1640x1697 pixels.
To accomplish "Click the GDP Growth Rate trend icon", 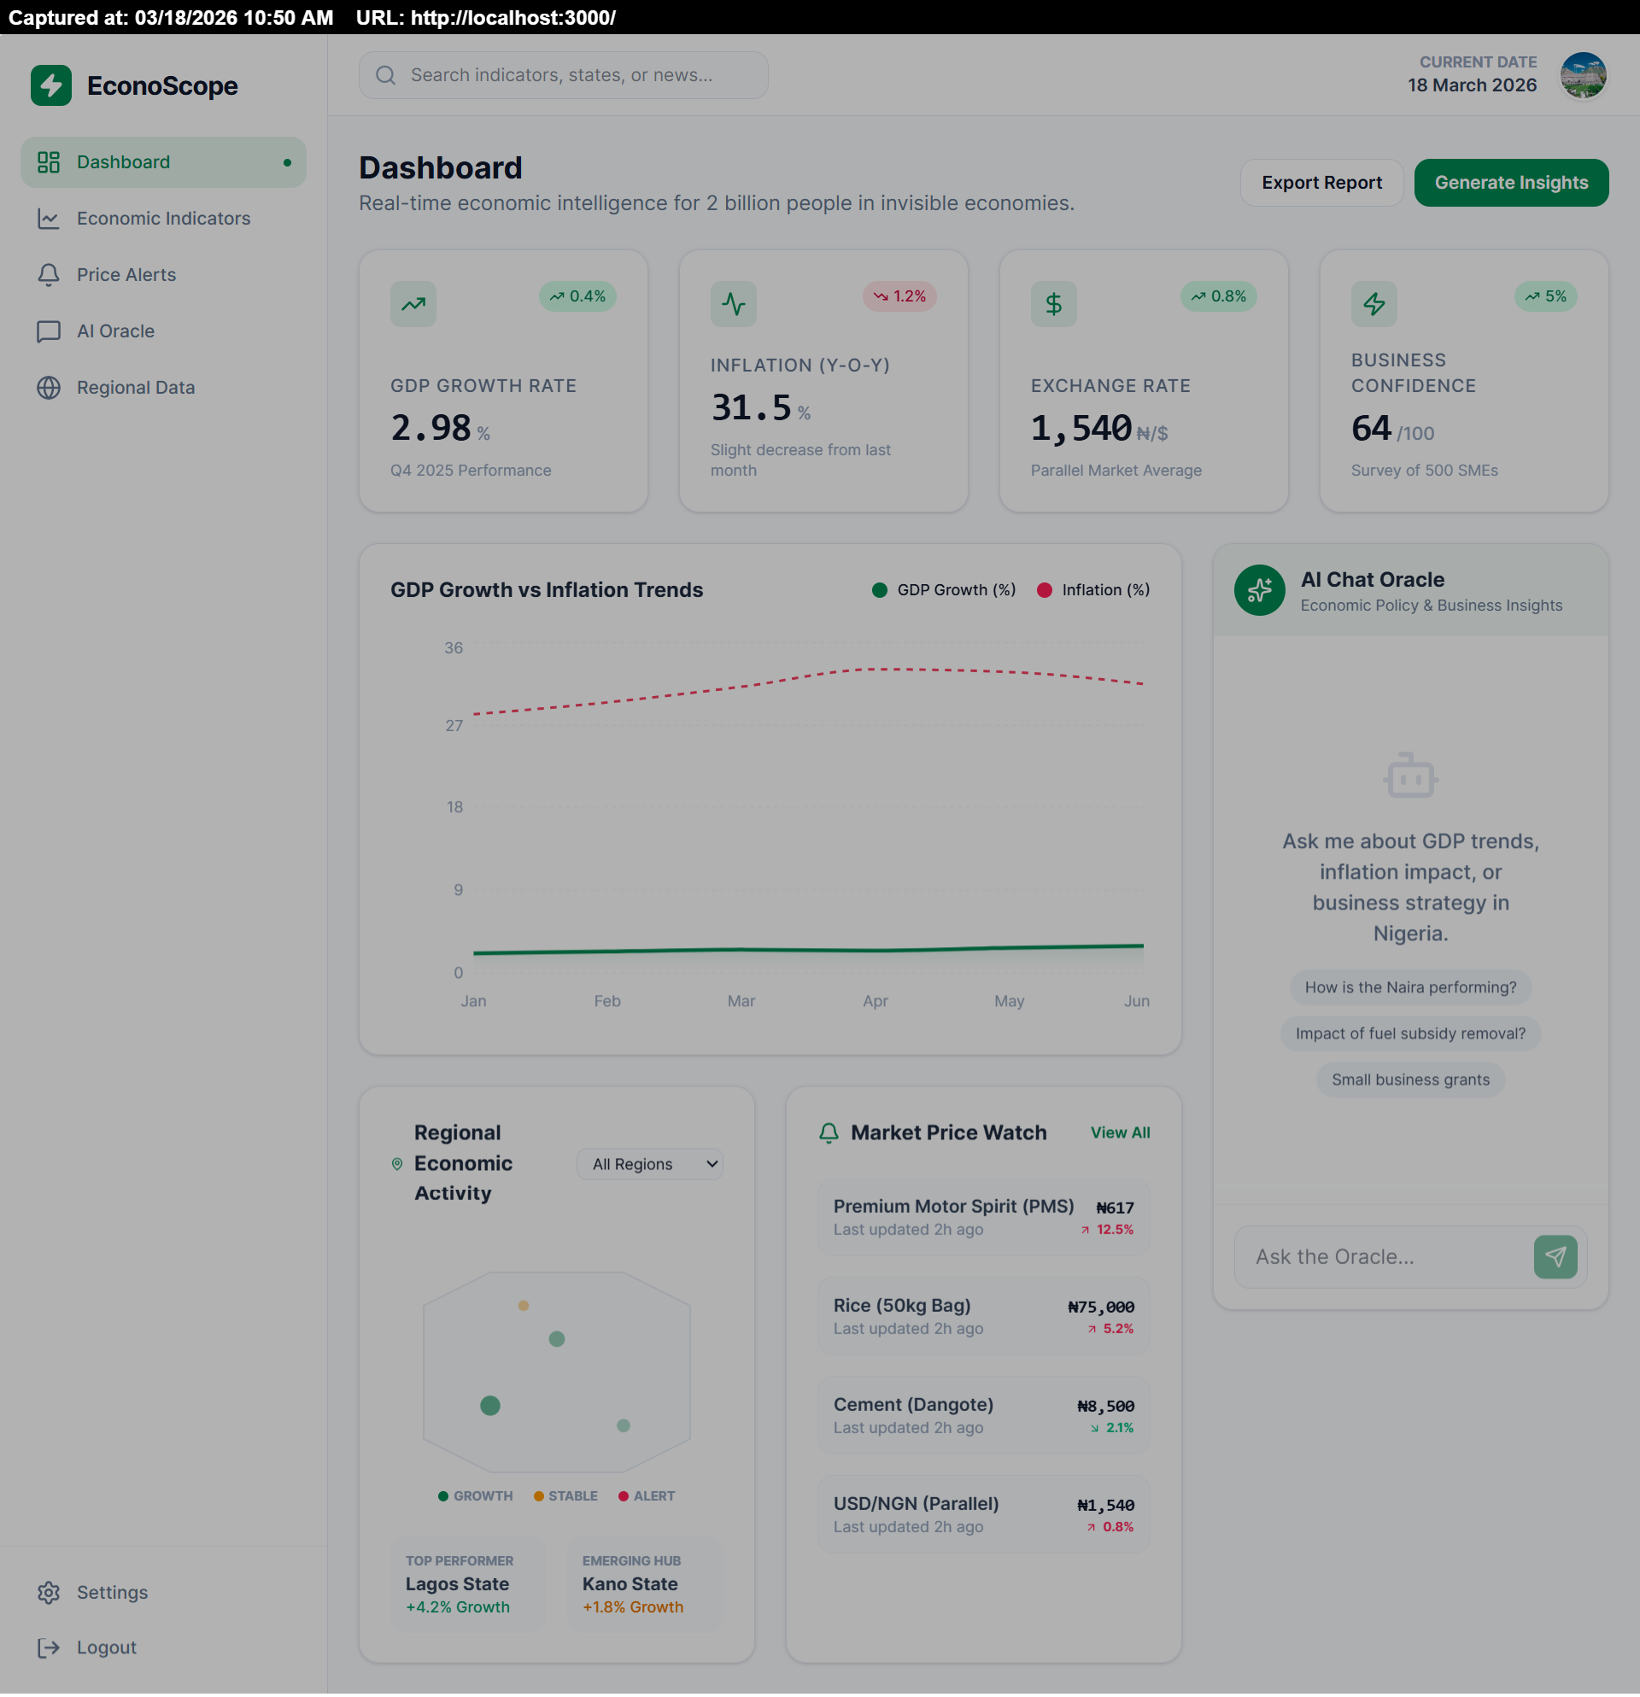I will [x=413, y=304].
